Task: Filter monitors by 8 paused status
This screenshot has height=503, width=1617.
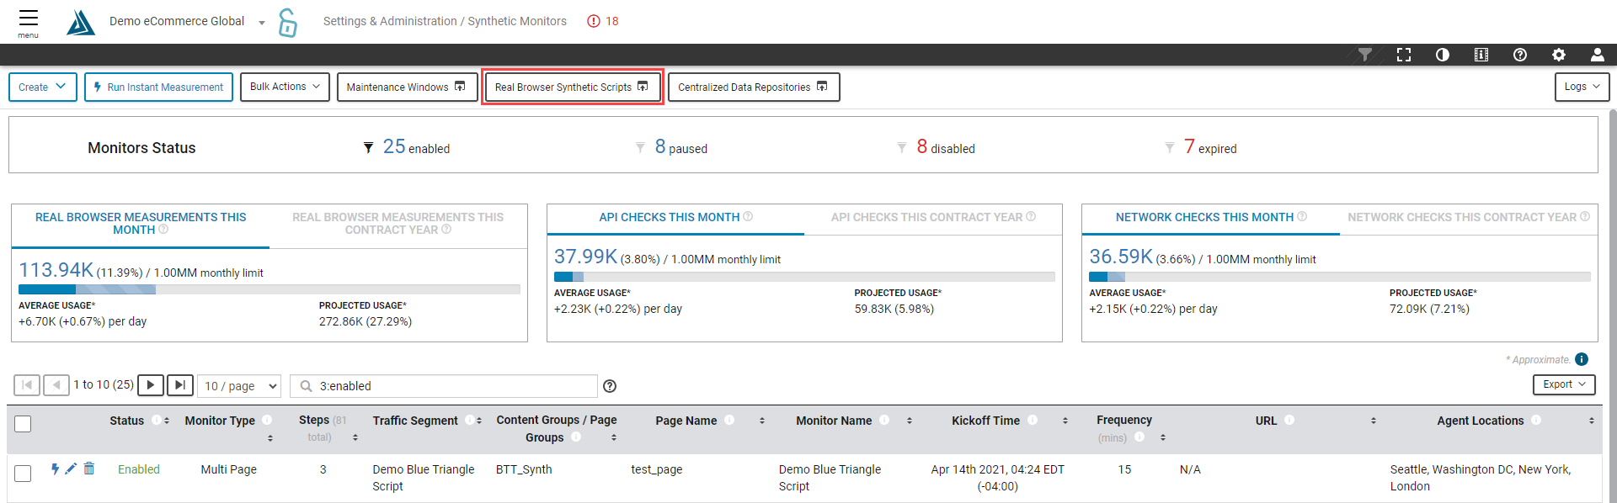Action: click(680, 147)
